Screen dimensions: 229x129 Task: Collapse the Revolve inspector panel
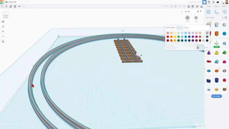click(x=182, y=11)
